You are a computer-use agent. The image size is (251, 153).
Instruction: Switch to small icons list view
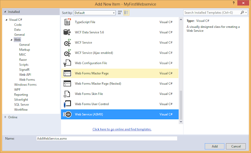pos(126,13)
